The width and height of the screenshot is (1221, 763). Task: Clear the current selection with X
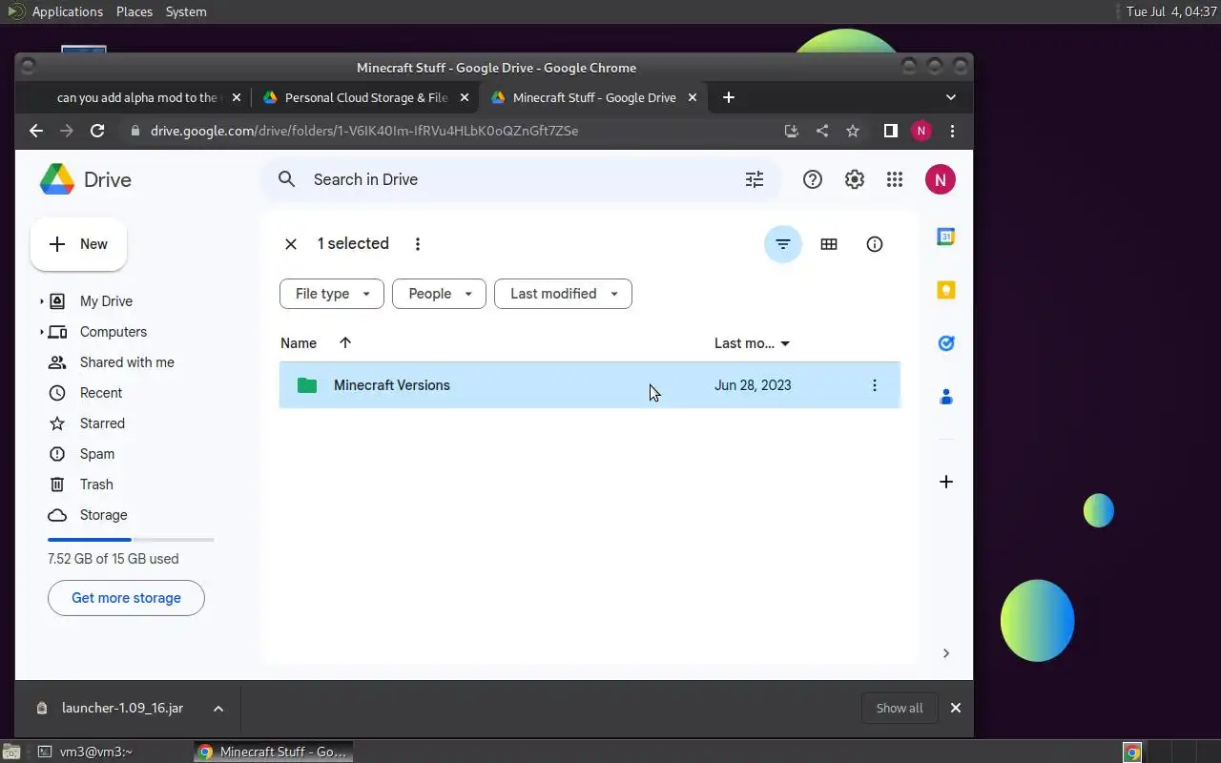(291, 244)
